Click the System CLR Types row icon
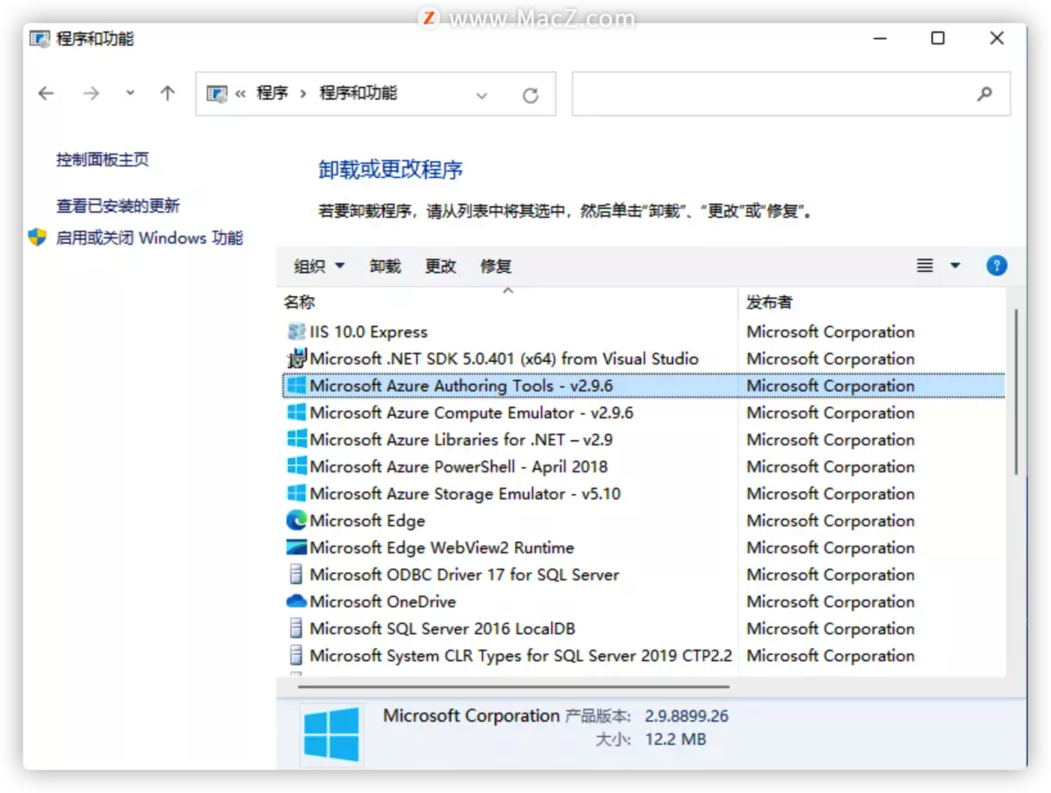The height and width of the screenshot is (793, 1051). tap(296, 655)
